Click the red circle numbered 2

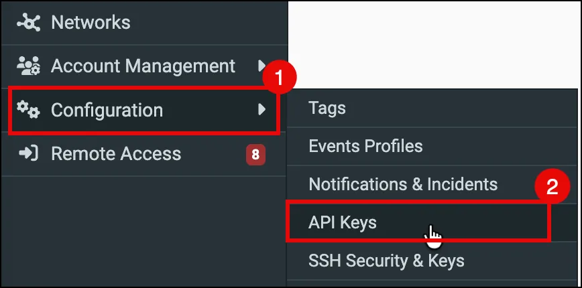coord(552,187)
